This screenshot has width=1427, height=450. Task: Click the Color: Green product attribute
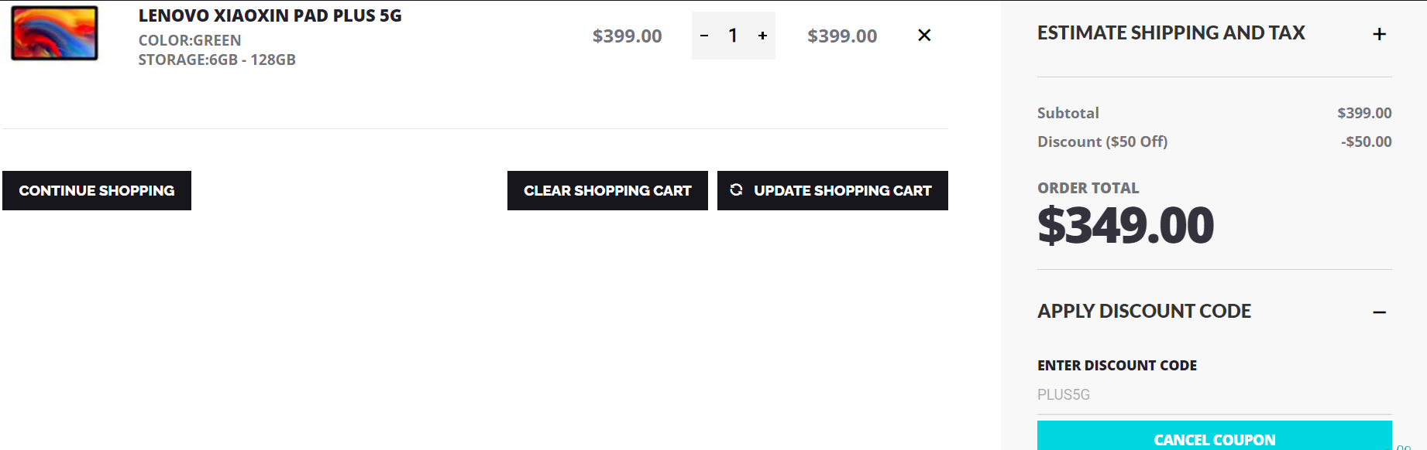pyautogui.click(x=190, y=40)
